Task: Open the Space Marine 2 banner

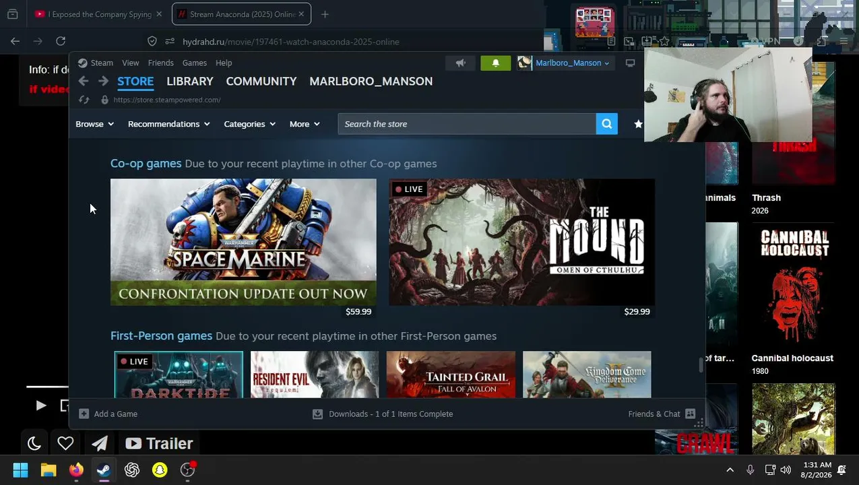Action: click(243, 242)
